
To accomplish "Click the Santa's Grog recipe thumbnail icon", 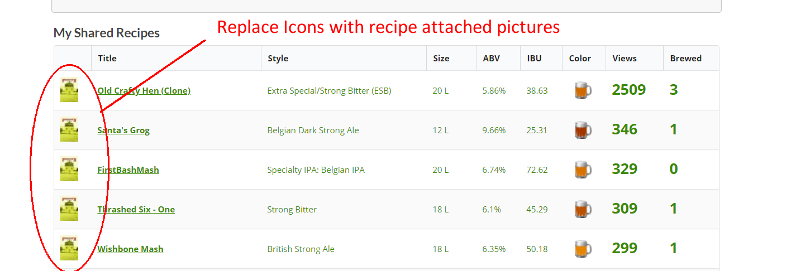I will click(69, 129).
